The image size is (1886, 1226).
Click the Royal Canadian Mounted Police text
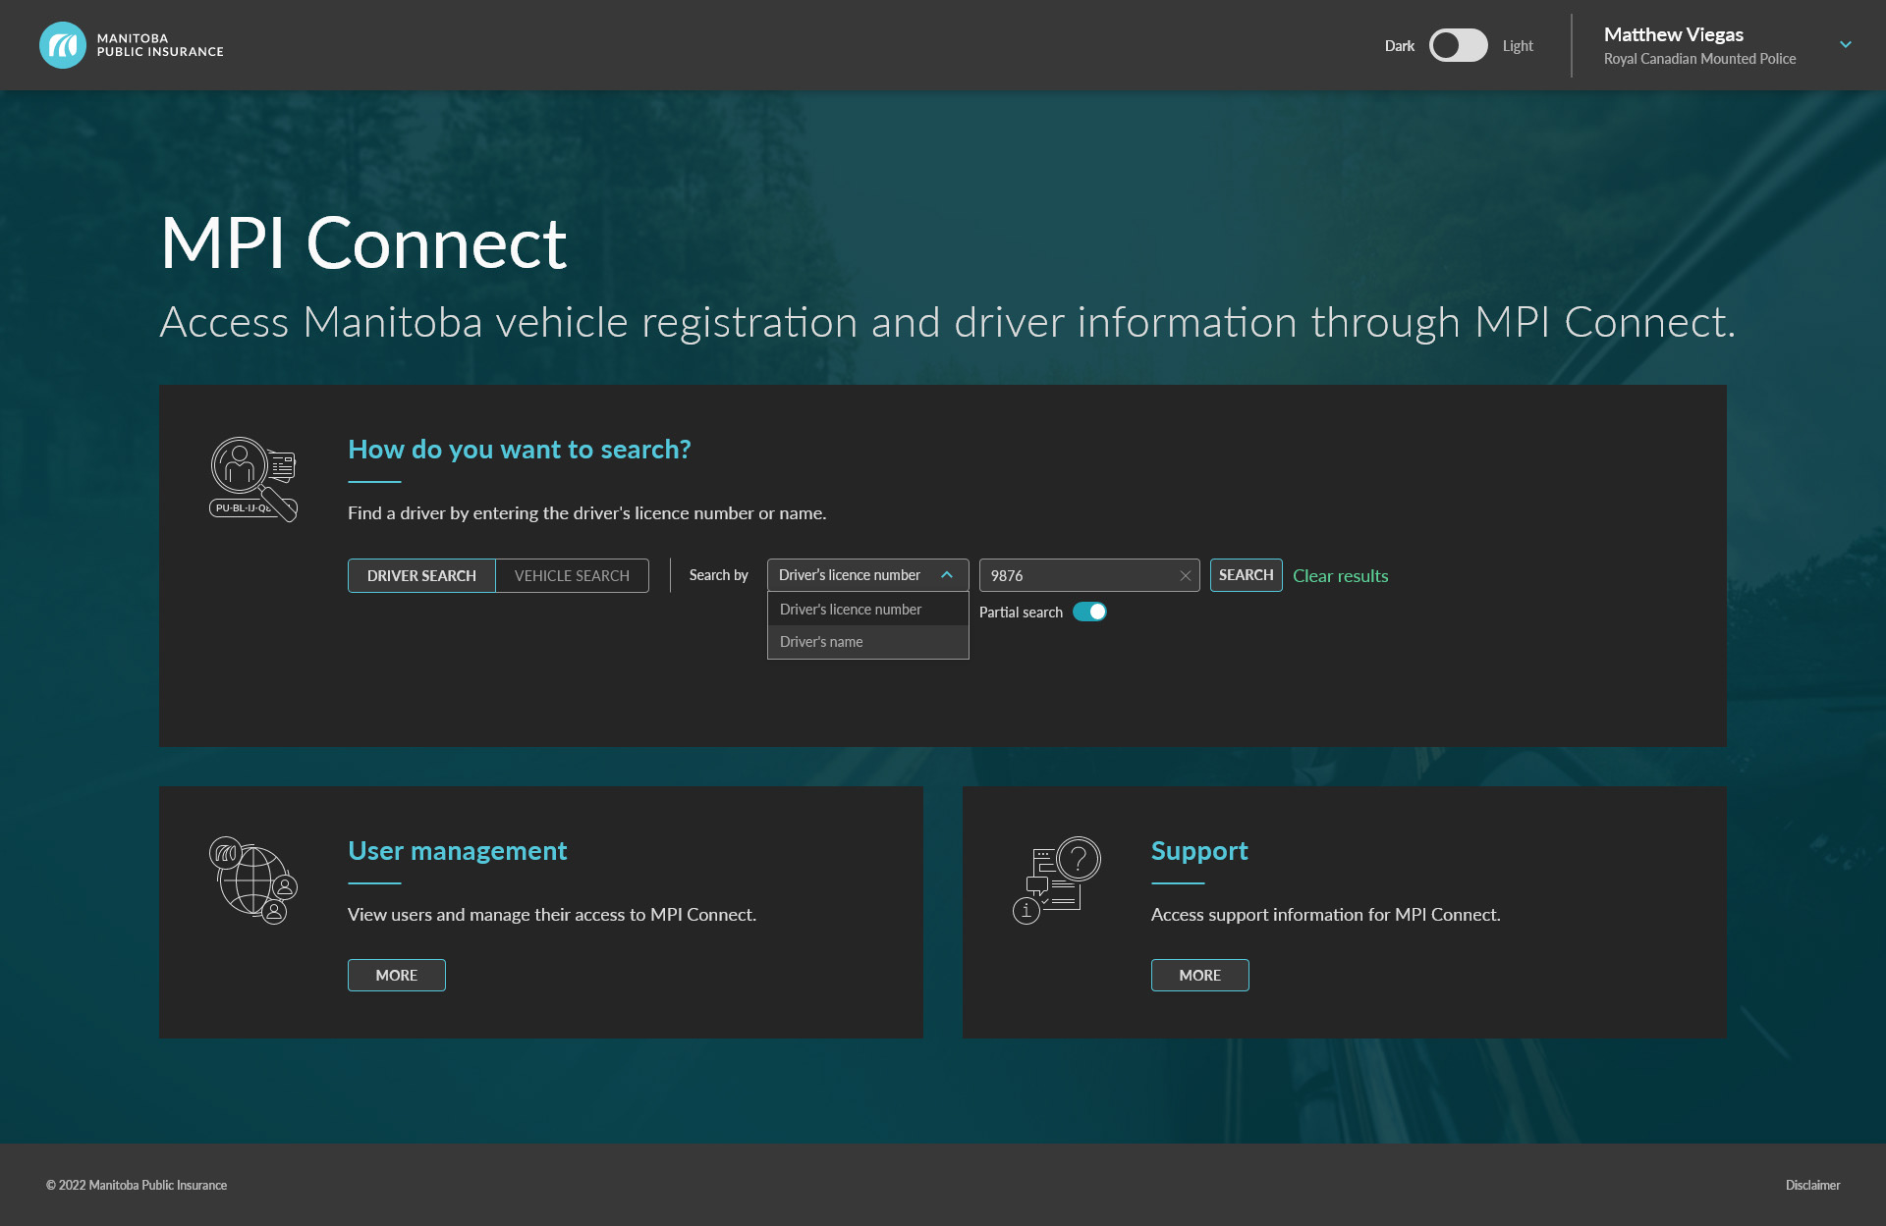pos(1699,59)
